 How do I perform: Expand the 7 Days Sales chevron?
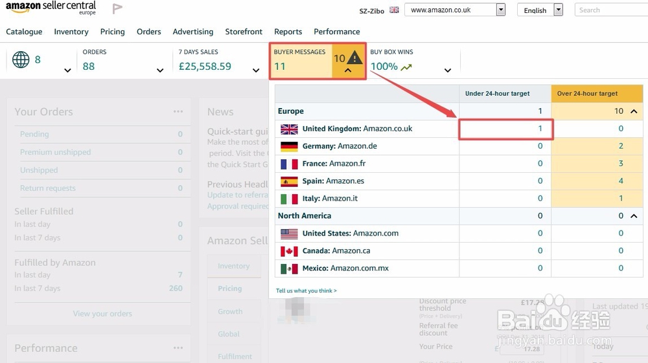click(x=256, y=71)
